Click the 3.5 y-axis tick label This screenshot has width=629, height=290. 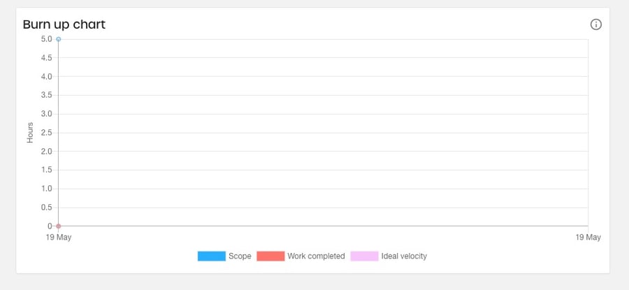47,96
